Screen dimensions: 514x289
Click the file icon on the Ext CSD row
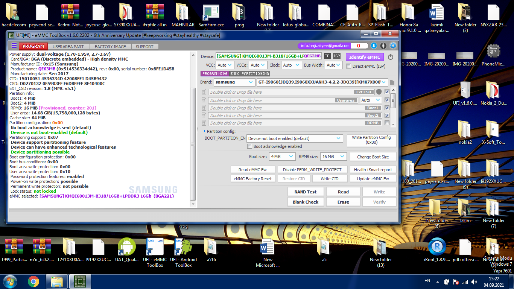(204, 92)
